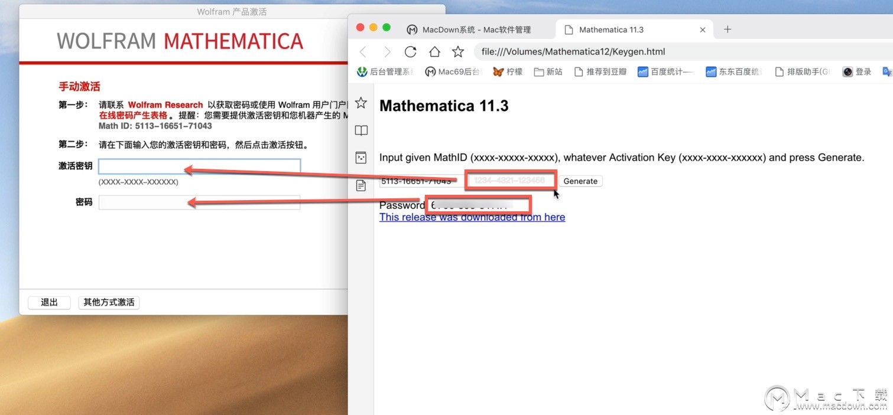Open 柠檬 bookmark

pyautogui.click(x=508, y=72)
